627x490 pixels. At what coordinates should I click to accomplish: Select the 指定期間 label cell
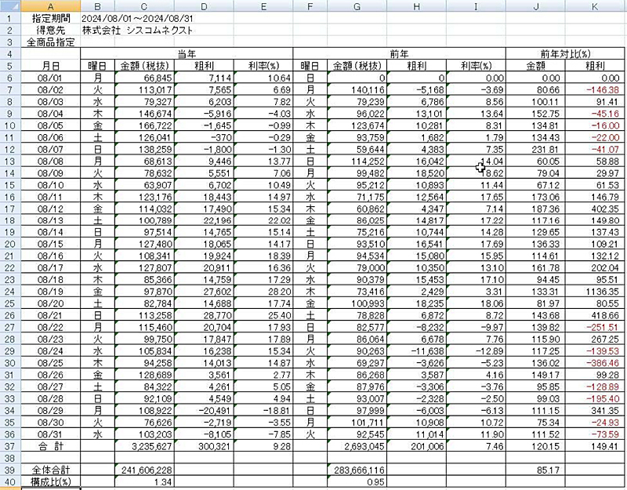50,18
